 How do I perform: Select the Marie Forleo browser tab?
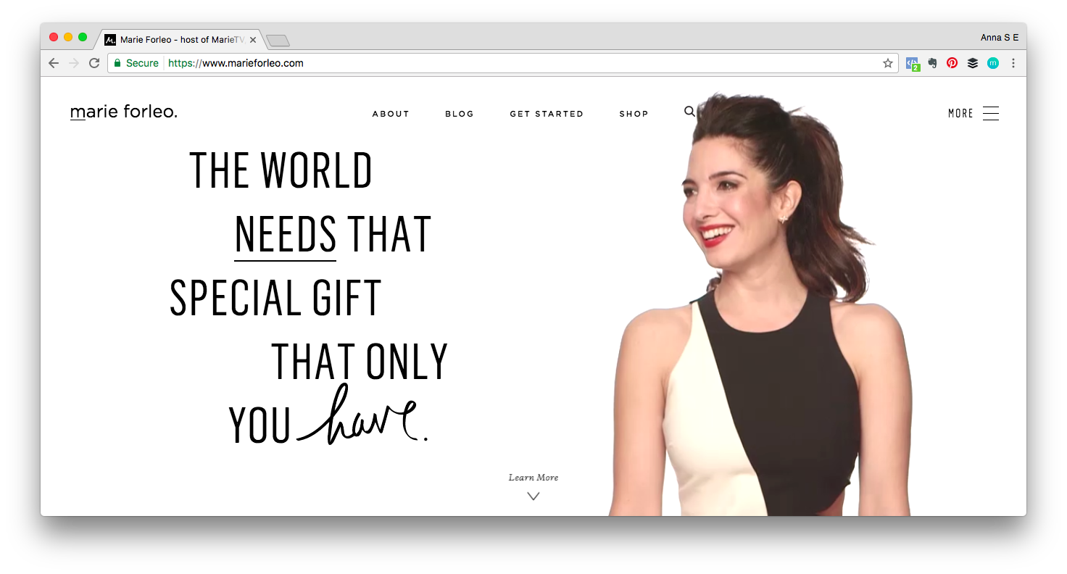tap(179, 40)
